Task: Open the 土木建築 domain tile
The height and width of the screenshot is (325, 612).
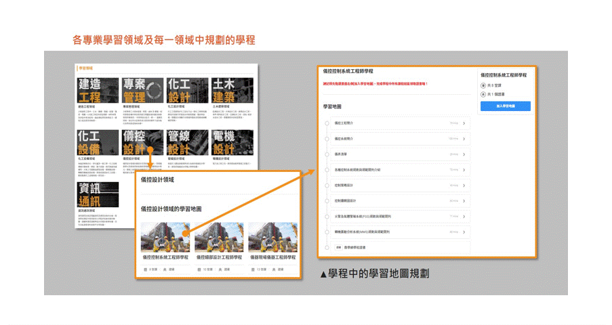Action: point(232,91)
